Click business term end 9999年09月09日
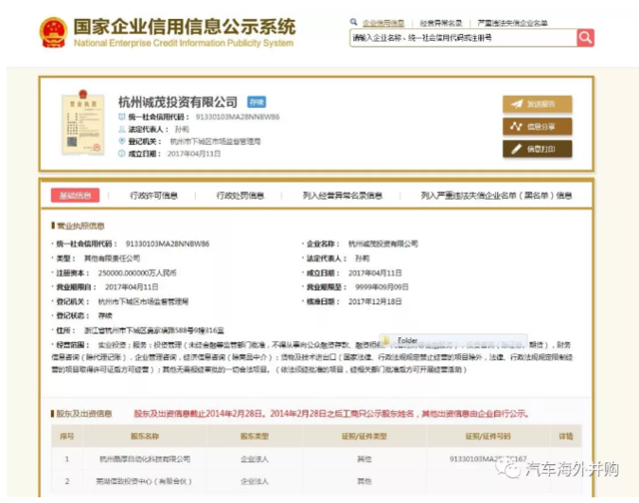 coord(381,287)
